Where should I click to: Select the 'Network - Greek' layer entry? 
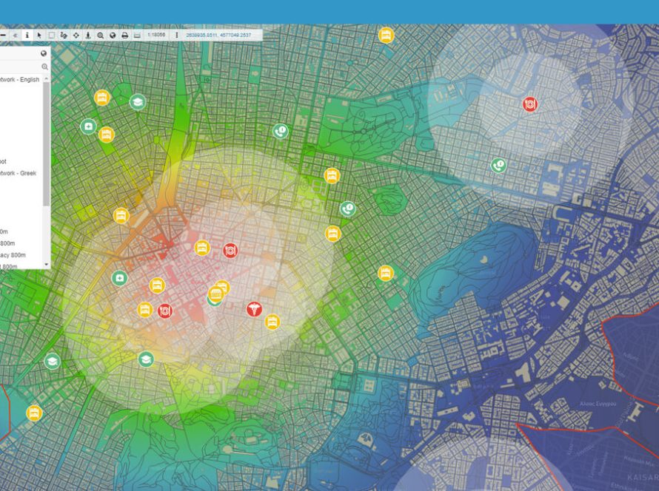tap(18, 173)
